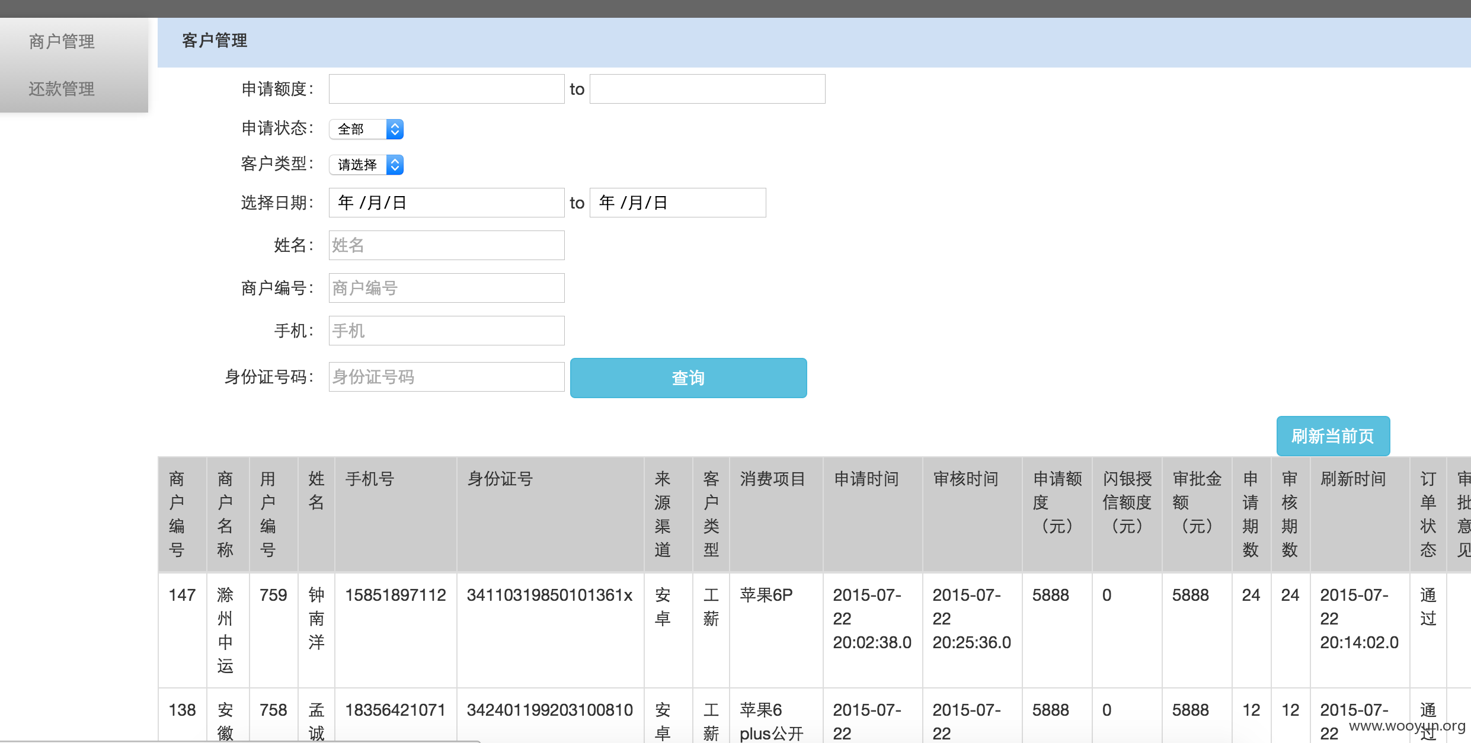Select phone number 15851897112 cell
The image size is (1471, 743).
(396, 630)
